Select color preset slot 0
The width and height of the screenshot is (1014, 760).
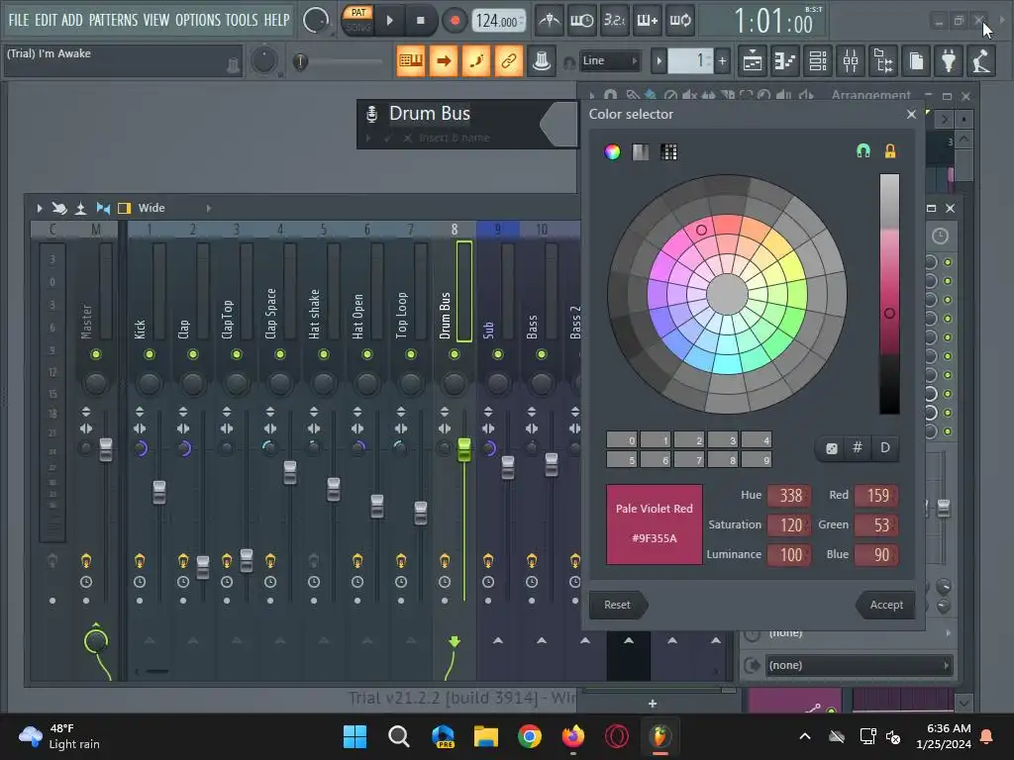click(x=622, y=440)
